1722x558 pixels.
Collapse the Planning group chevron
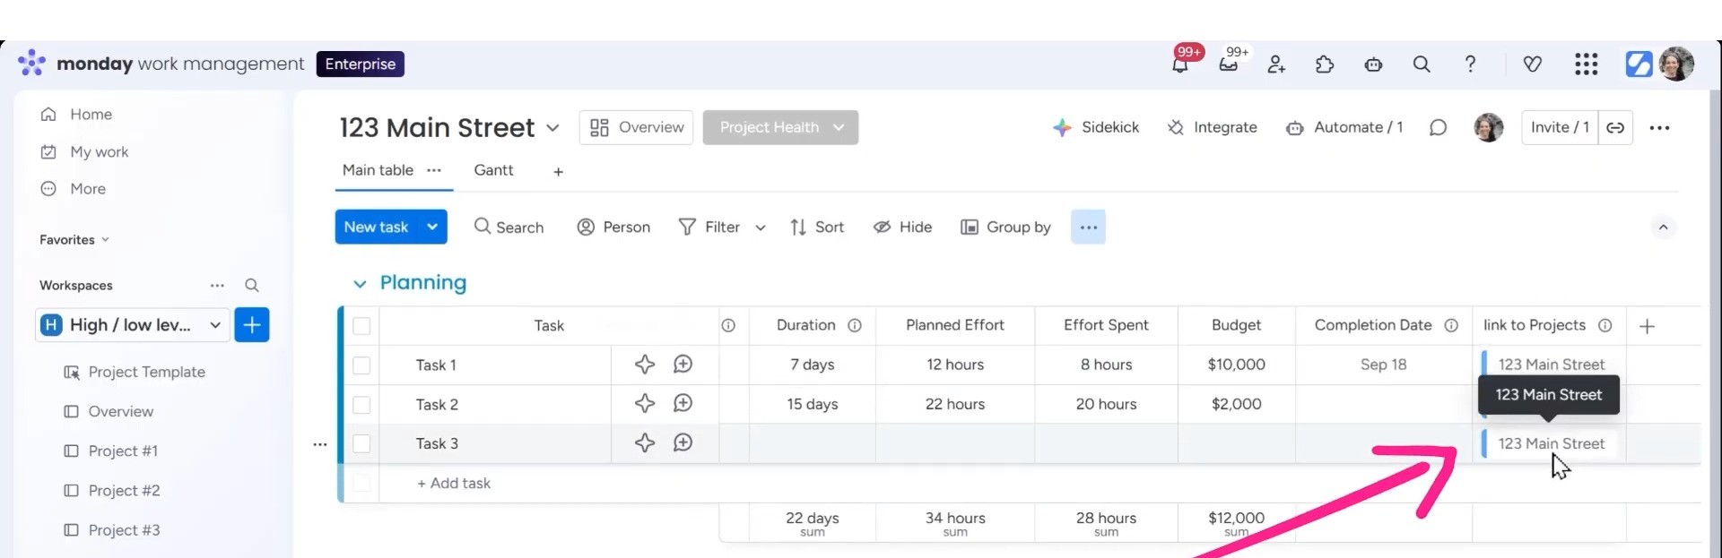360,284
